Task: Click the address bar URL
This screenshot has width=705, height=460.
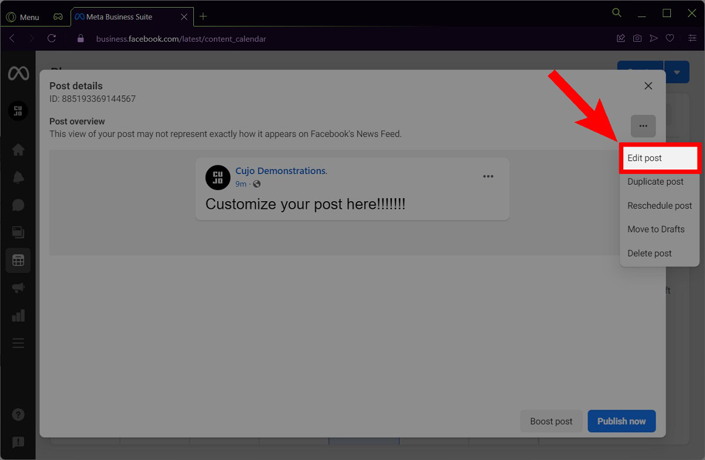Action: click(x=181, y=39)
